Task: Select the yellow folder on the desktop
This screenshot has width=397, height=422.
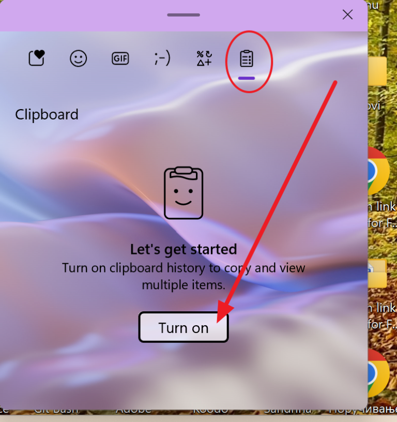Action: coord(377,71)
